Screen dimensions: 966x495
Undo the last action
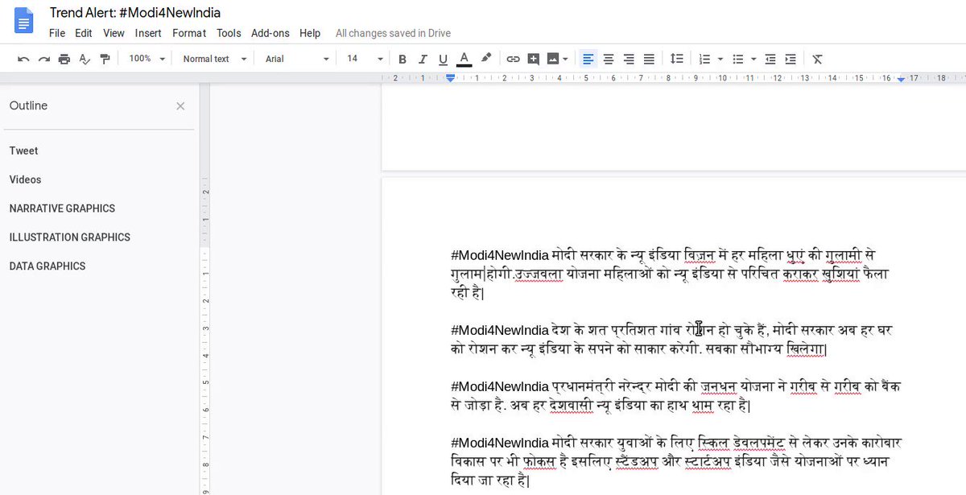23,59
